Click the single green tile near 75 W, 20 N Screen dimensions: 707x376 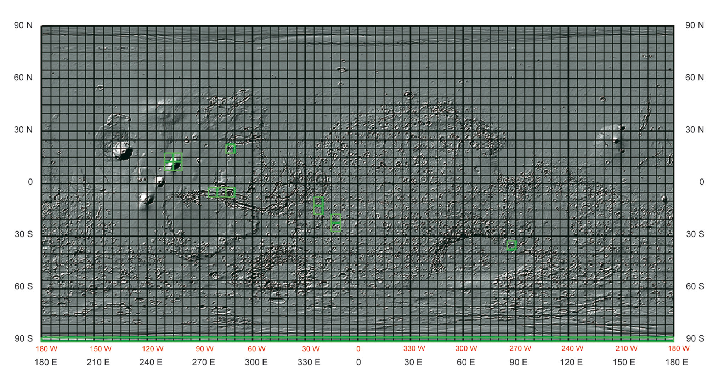[x=230, y=149]
